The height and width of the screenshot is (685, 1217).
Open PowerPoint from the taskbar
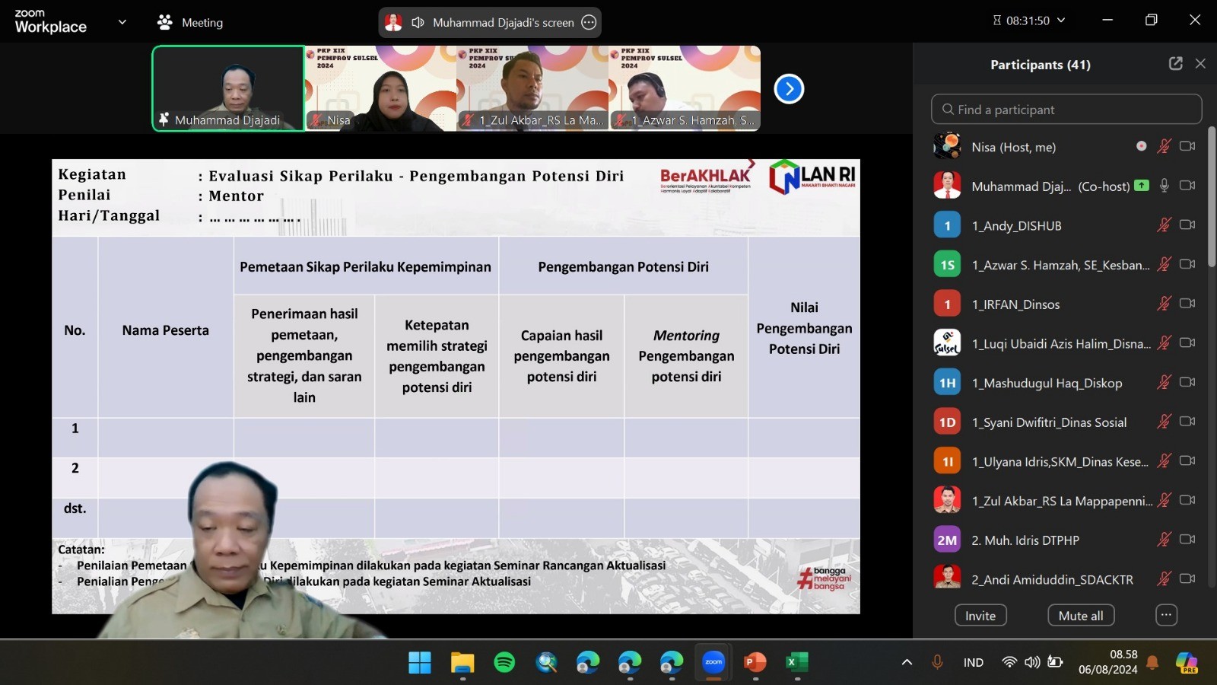[x=755, y=662]
